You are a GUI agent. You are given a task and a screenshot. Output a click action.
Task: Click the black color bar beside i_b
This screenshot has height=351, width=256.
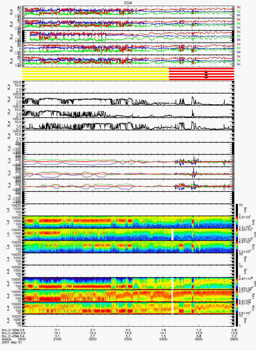pyautogui.click(x=237, y=210)
